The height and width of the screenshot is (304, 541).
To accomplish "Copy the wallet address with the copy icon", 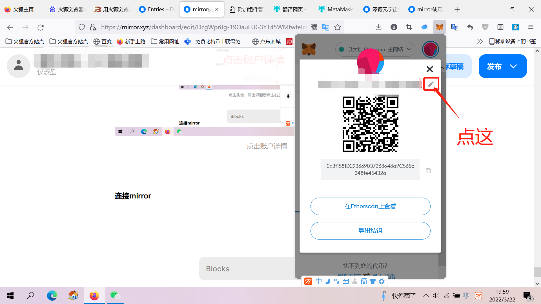I will 428,171.
